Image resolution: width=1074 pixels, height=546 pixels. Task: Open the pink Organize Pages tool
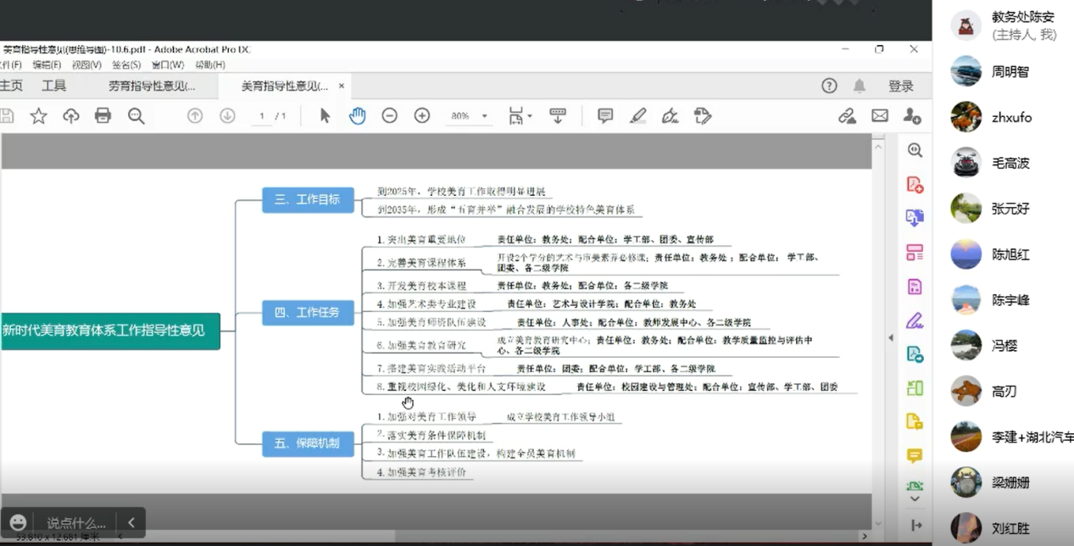[x=915, y=253]
